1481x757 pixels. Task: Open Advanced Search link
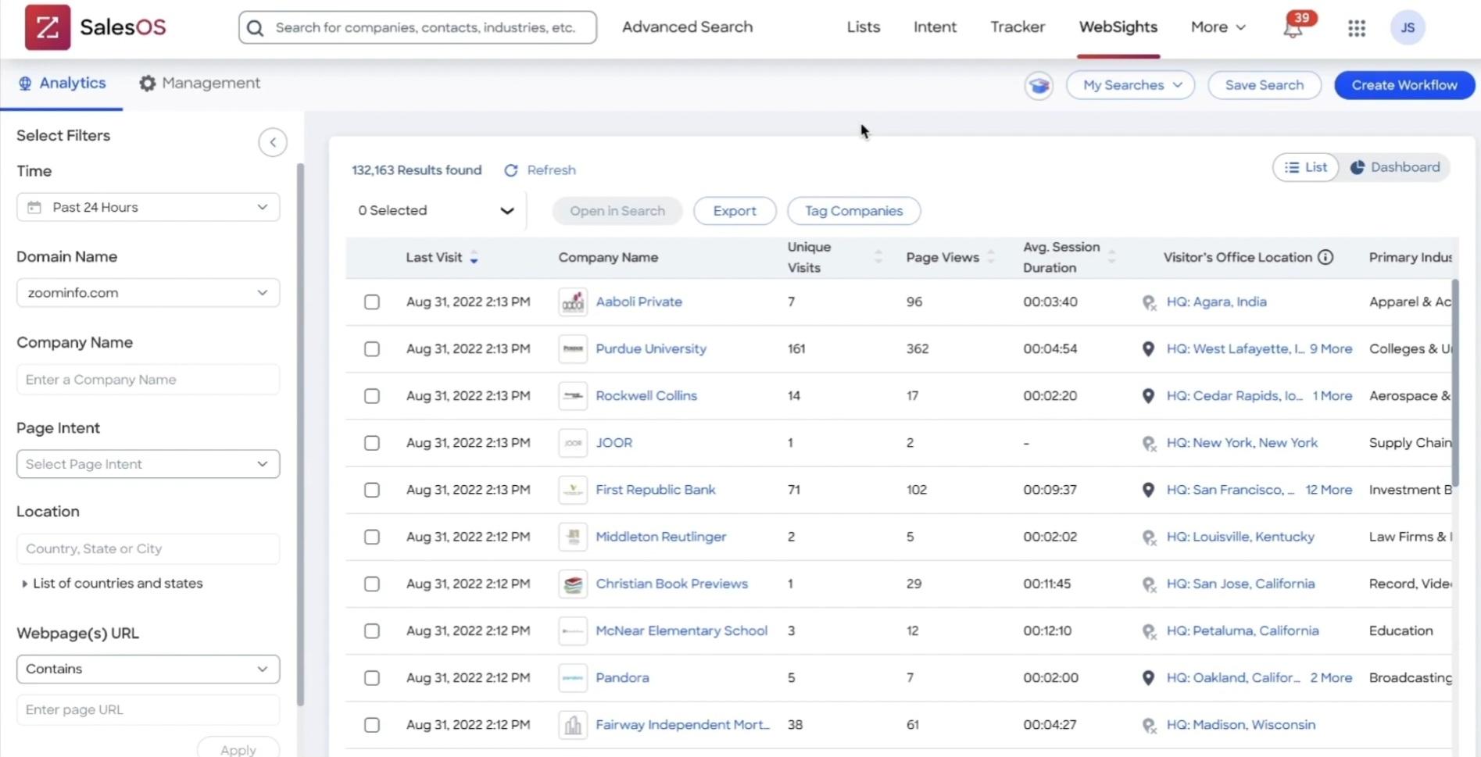[688, 27]
